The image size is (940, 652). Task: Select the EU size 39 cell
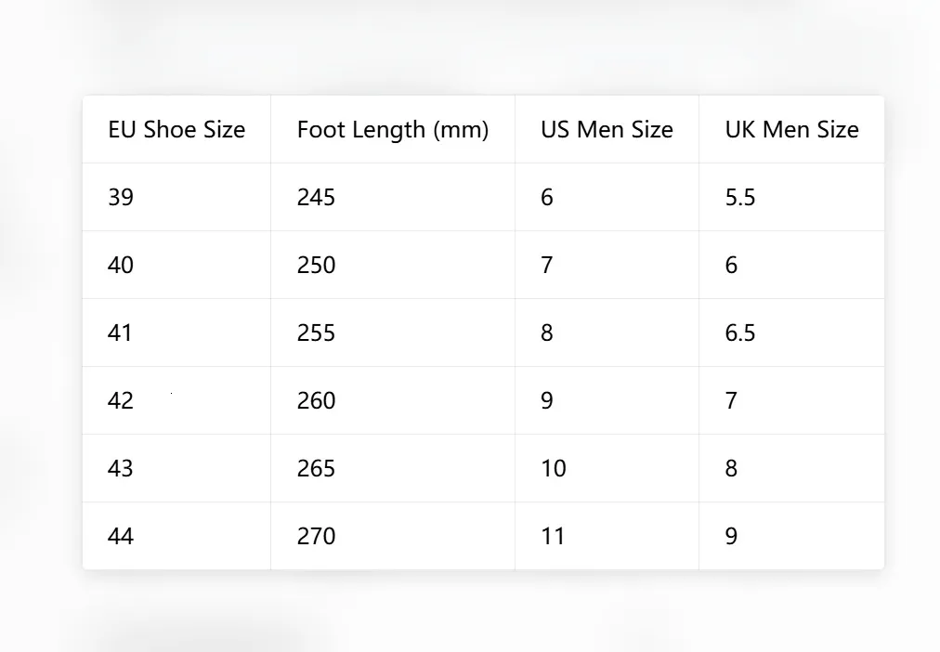[176, 197]
